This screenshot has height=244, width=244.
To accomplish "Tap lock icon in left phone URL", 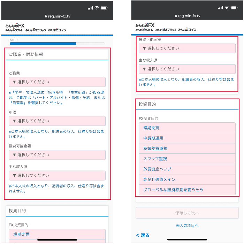I will 46,16.
